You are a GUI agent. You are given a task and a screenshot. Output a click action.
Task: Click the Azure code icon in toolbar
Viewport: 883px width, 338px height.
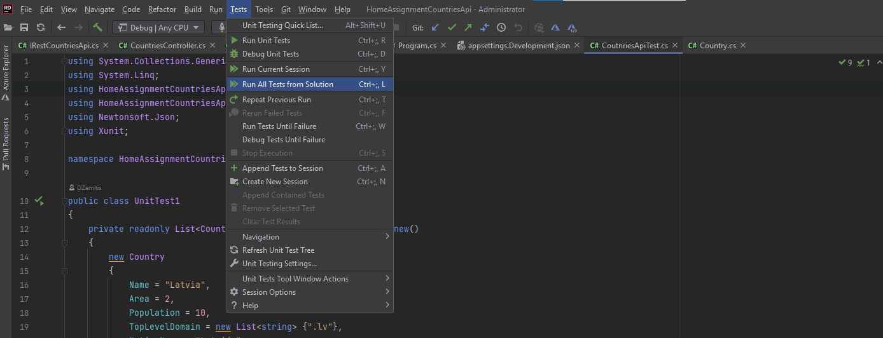tap(572, 27)
